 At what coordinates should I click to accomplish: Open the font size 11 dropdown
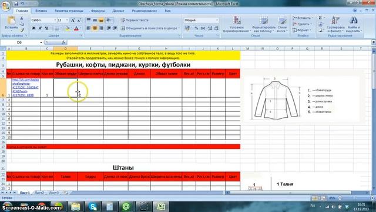click(x=67, y=20)
